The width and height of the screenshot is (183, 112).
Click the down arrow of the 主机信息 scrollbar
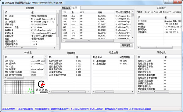58,45
